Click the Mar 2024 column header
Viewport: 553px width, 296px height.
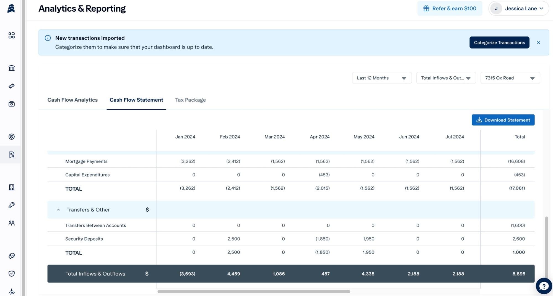click(274, 137)
